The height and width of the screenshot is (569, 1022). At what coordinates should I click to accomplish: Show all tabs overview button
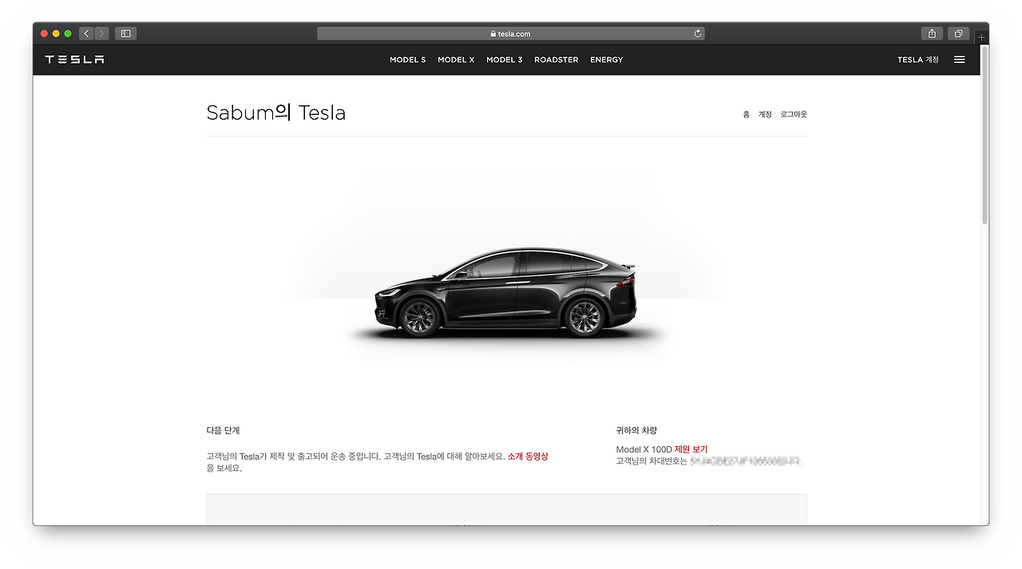[958, 34]
